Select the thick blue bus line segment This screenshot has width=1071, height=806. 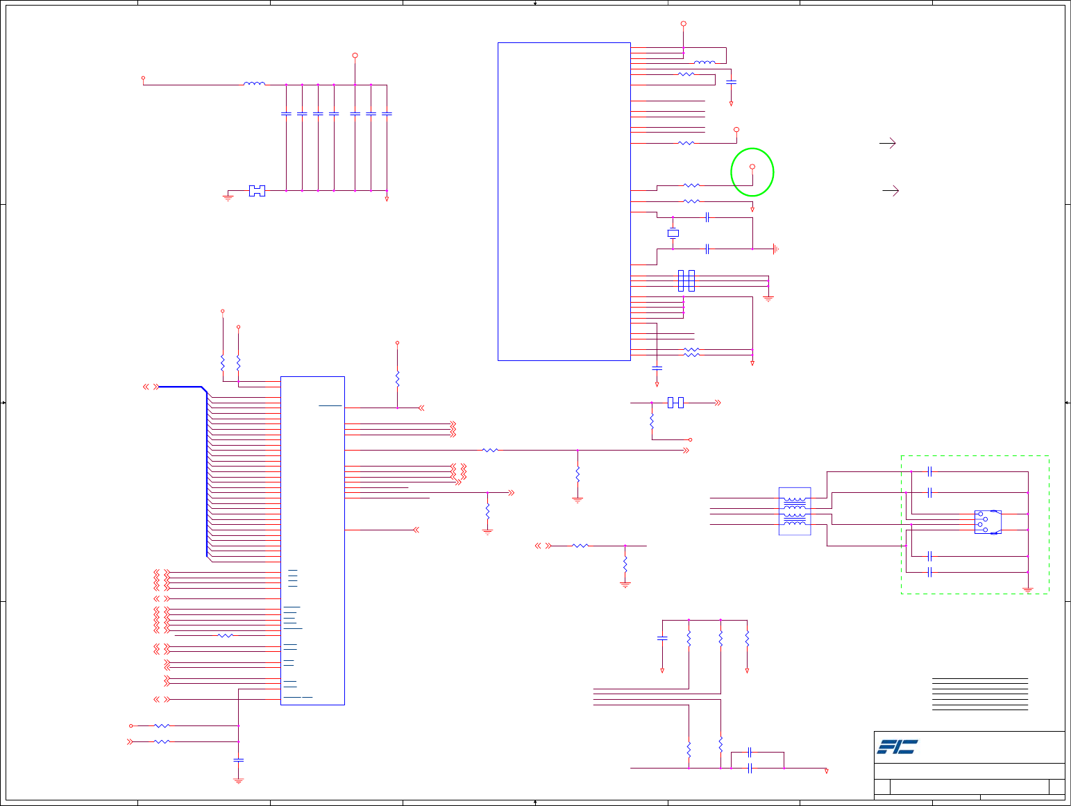pyautogui.click(x=182, y=387)
